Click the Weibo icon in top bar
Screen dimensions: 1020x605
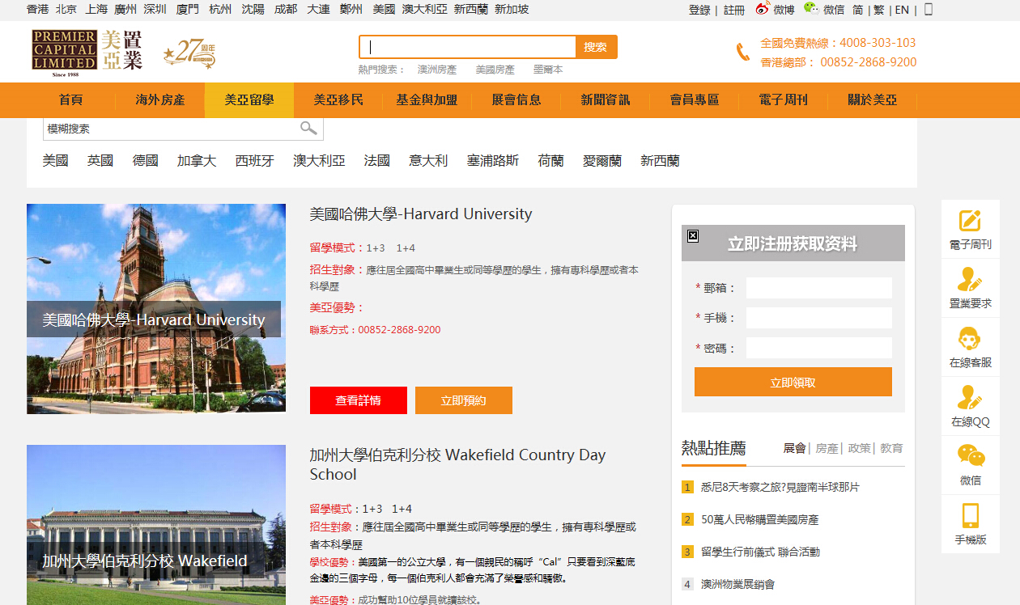point(763,9)
